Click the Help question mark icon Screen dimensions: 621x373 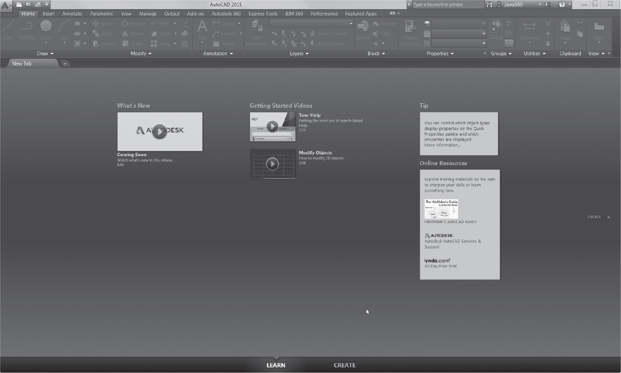pyautogui.click(x=562, y=5)
